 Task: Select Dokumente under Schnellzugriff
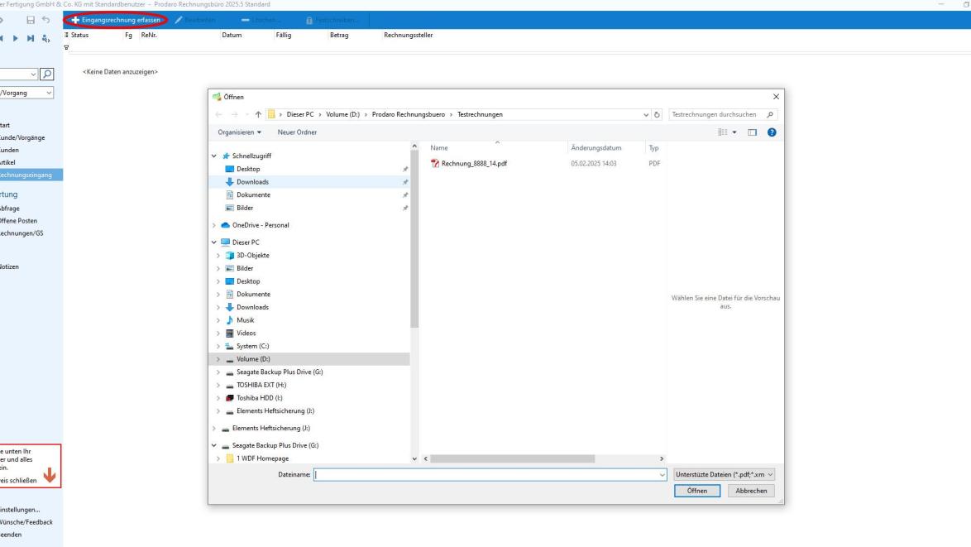point(253,195)
